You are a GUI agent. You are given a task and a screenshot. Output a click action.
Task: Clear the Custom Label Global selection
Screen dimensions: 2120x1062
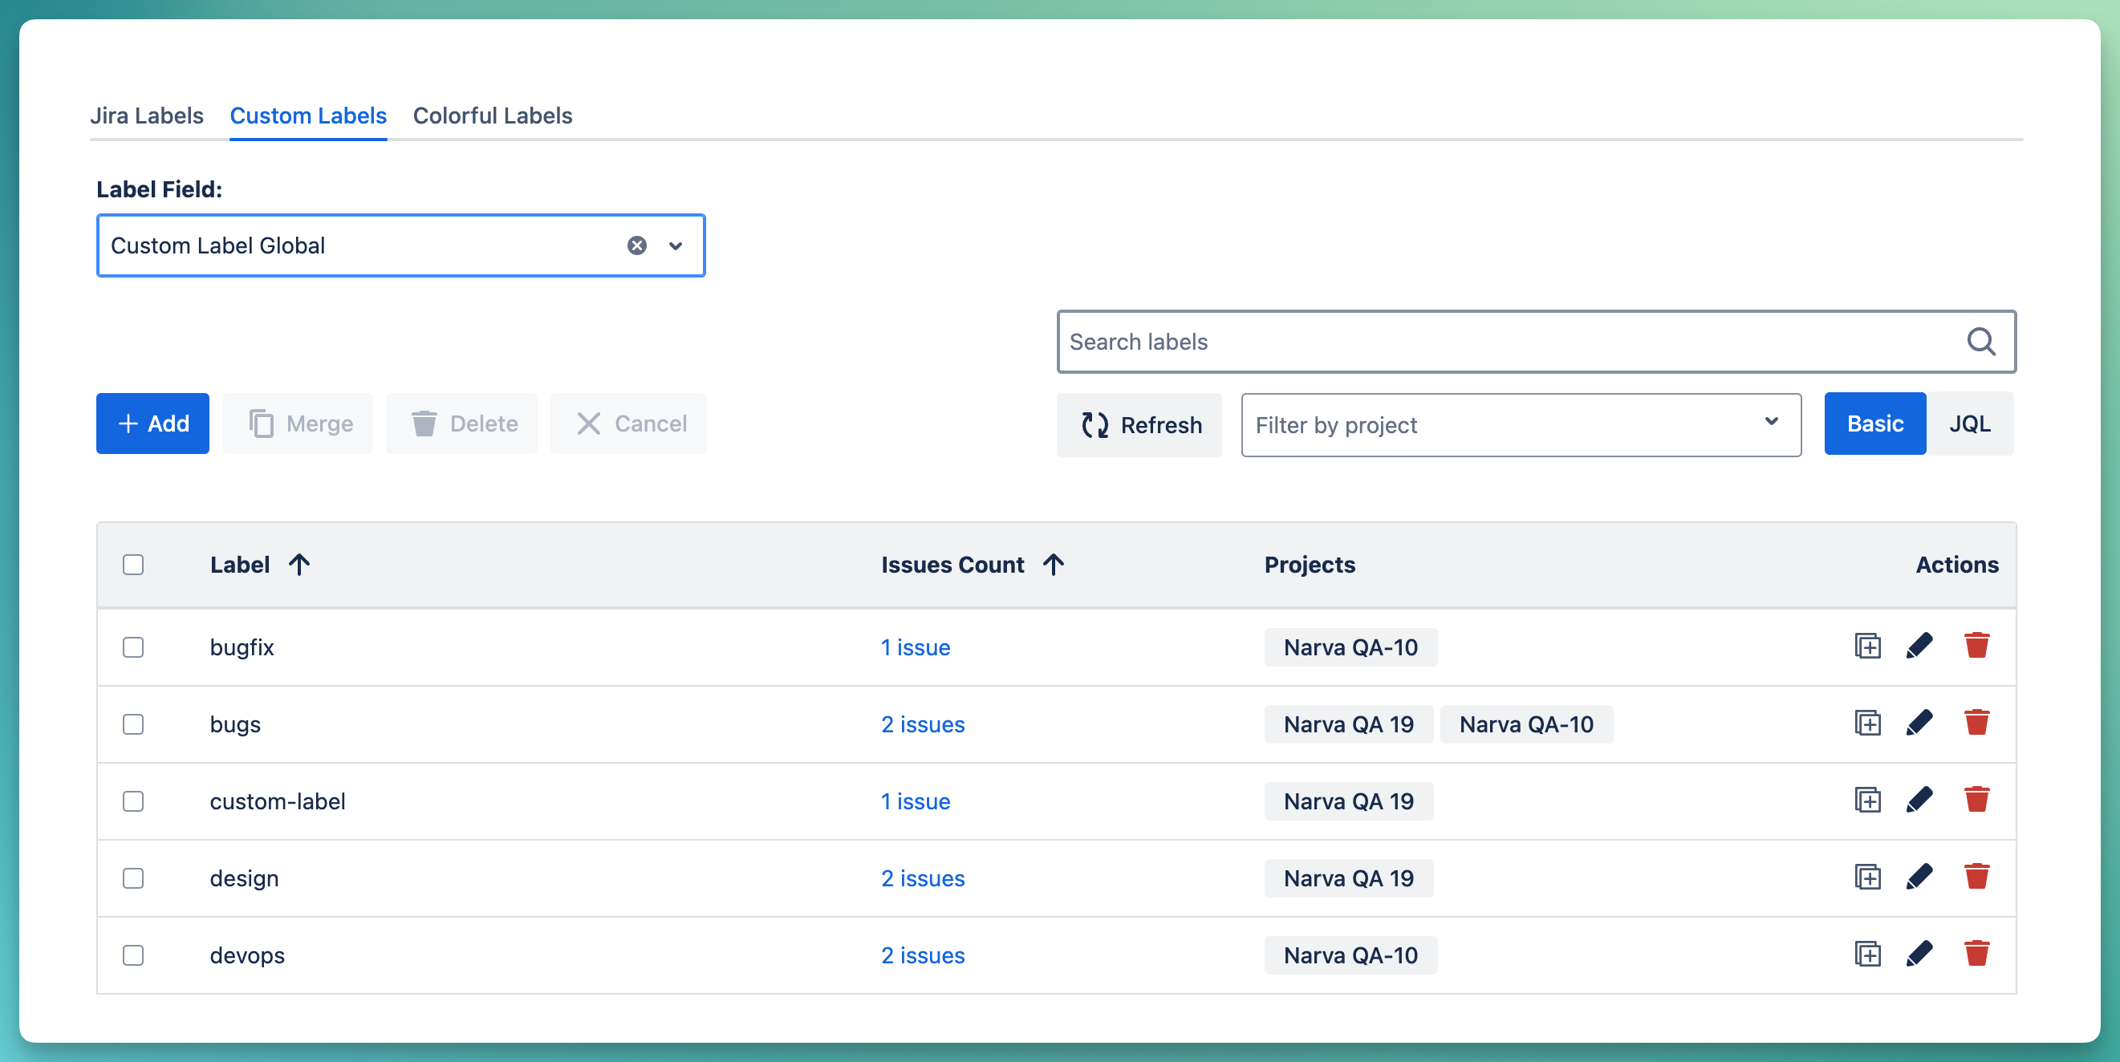[x=636, y=246]
